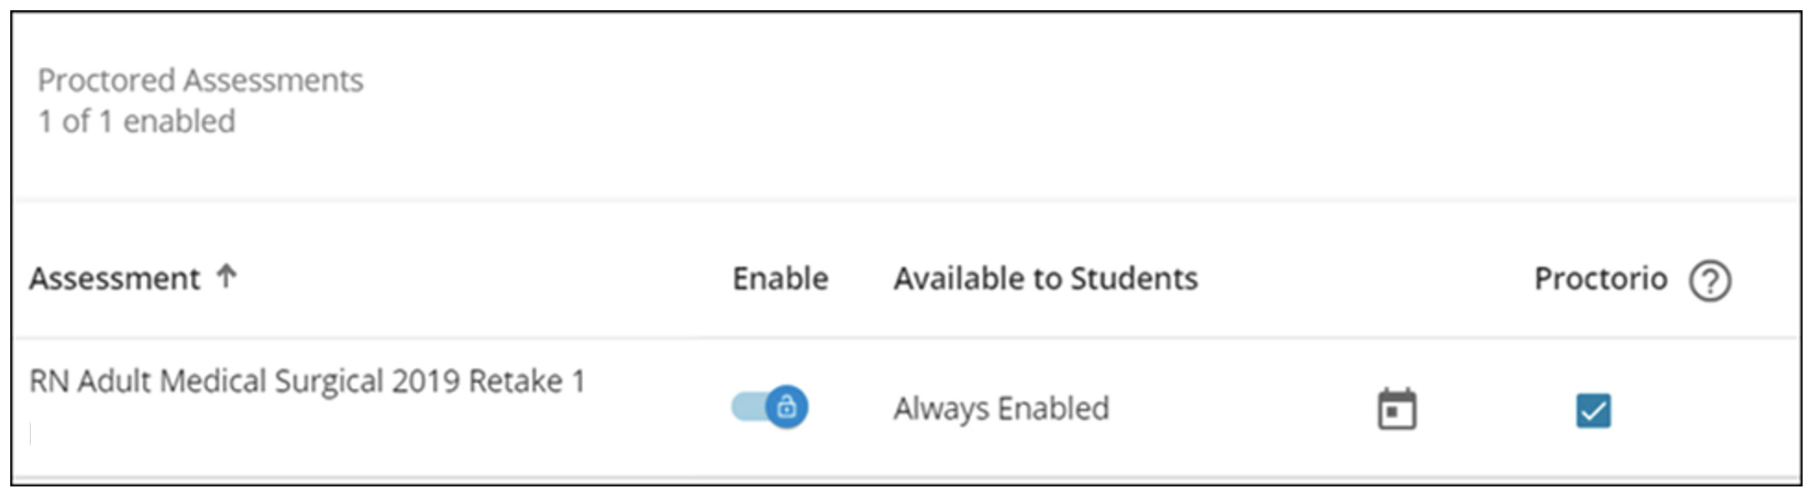Toggle Enable for RN Adult Medical Surgical
This screenshot has height=495, width=1812.
[769, 407]
